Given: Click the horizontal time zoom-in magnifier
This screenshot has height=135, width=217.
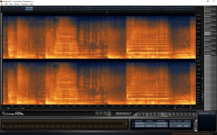Looking at the screenshot, I should [191, 108].
